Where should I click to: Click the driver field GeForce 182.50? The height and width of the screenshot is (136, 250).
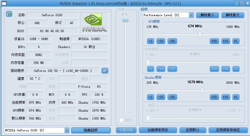pyautogui.click(x=63, y=71)
